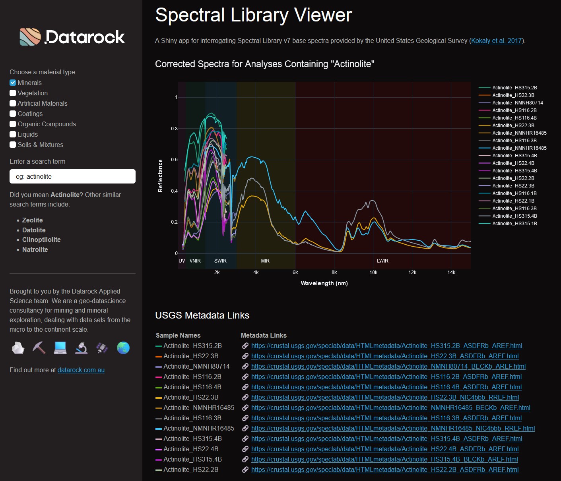Check the Organic Compounds option
Screen dimensions: 561x481
pyautogui.click(x=13, y=124)
